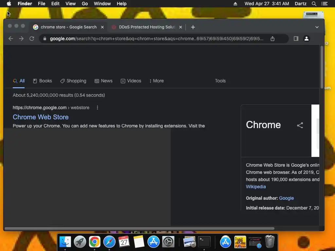Viewport: 335px width, 251px height.
Task: Close the chrome store Google Search tab
Action: (102, 27)
